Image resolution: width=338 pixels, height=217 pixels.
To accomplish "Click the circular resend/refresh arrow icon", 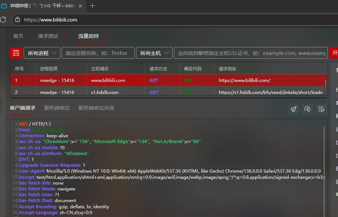I will pos(307,109).
